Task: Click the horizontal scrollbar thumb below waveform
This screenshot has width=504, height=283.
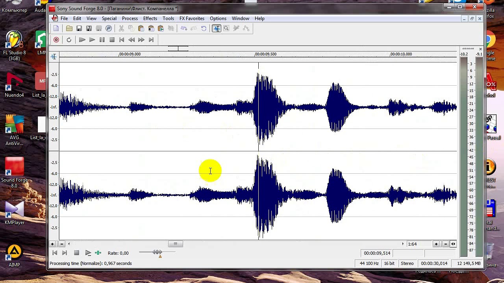Action: pyautogui.click(x=176, y=244)
